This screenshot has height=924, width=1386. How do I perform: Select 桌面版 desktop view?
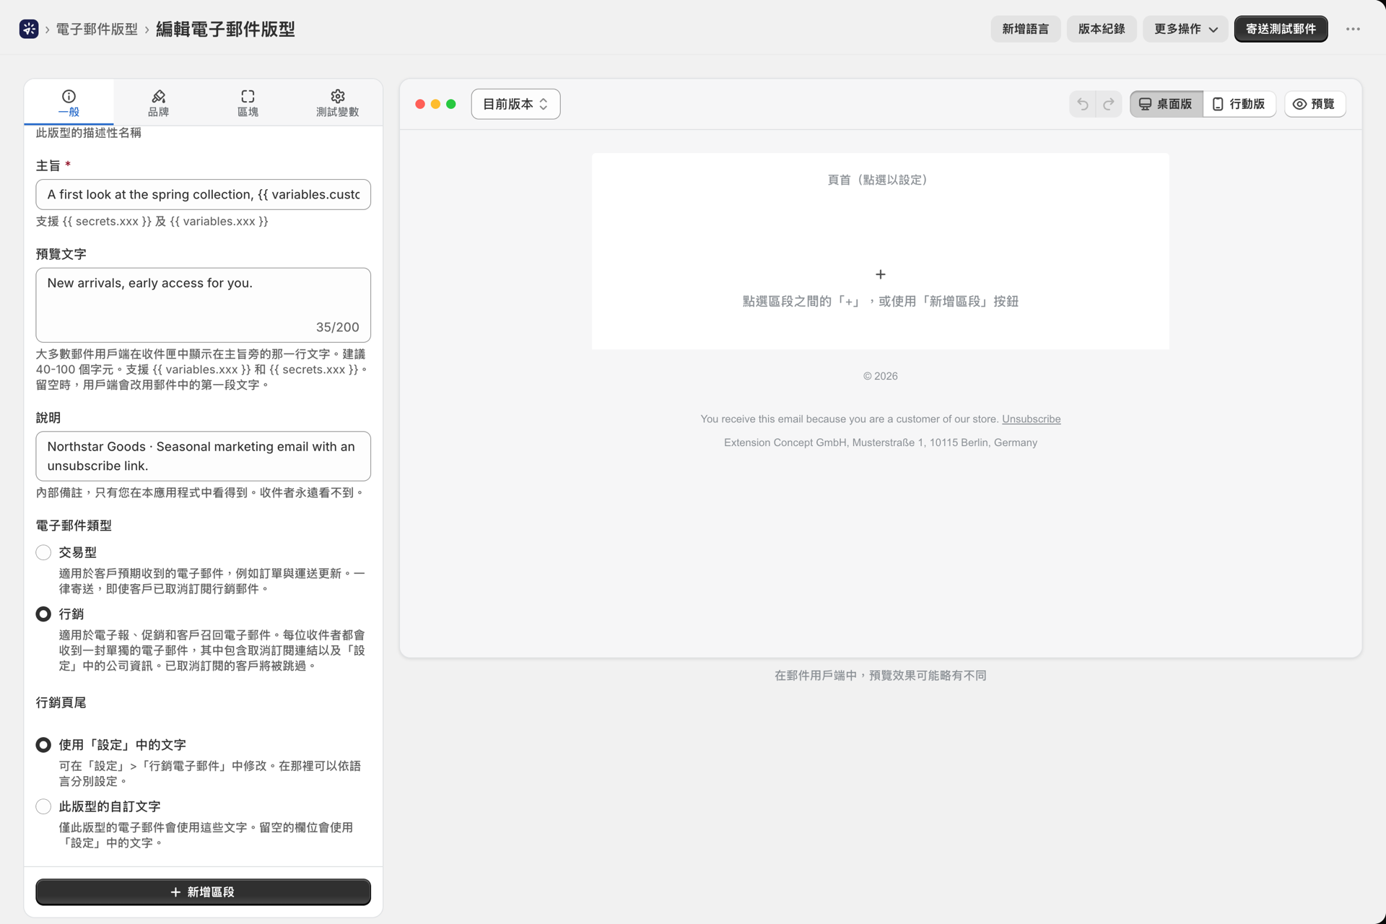1166,104
